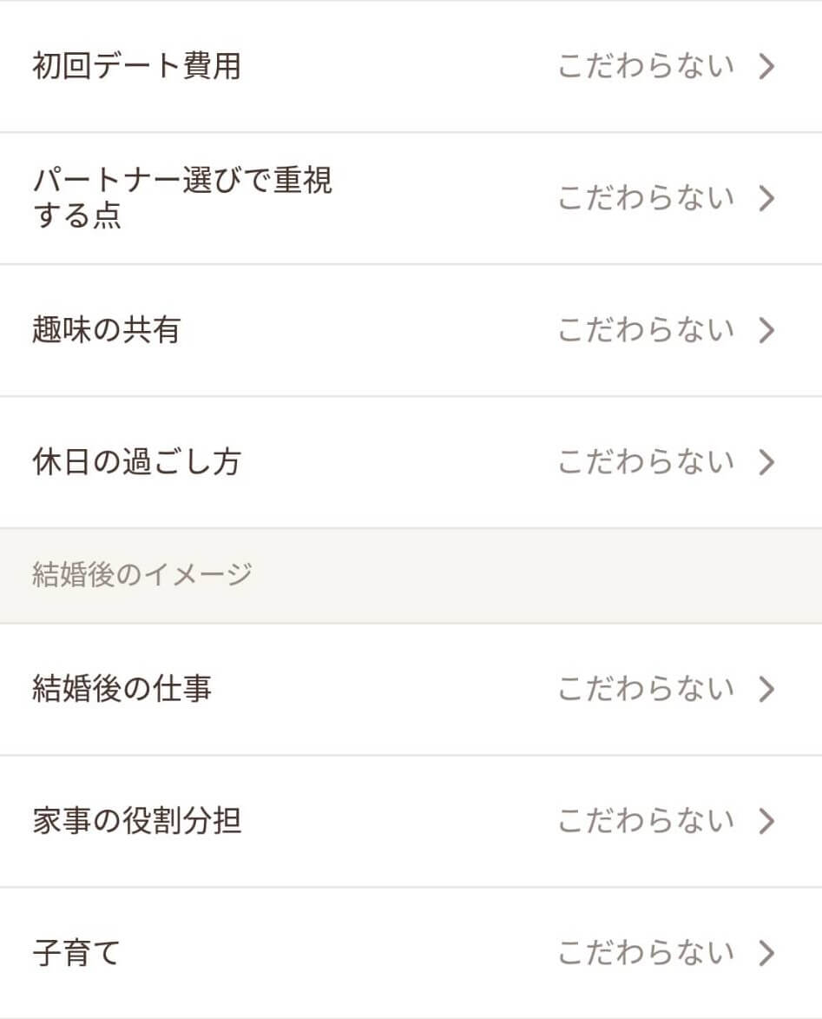Viewport: 822px width, 1019px height.
Task: Change こだわらない value for 趣味の共有
Action: click(x=646, y=330)
